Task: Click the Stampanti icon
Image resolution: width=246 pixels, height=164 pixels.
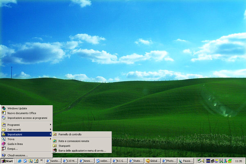Action: pyautogui.click(x=55, y=146)
